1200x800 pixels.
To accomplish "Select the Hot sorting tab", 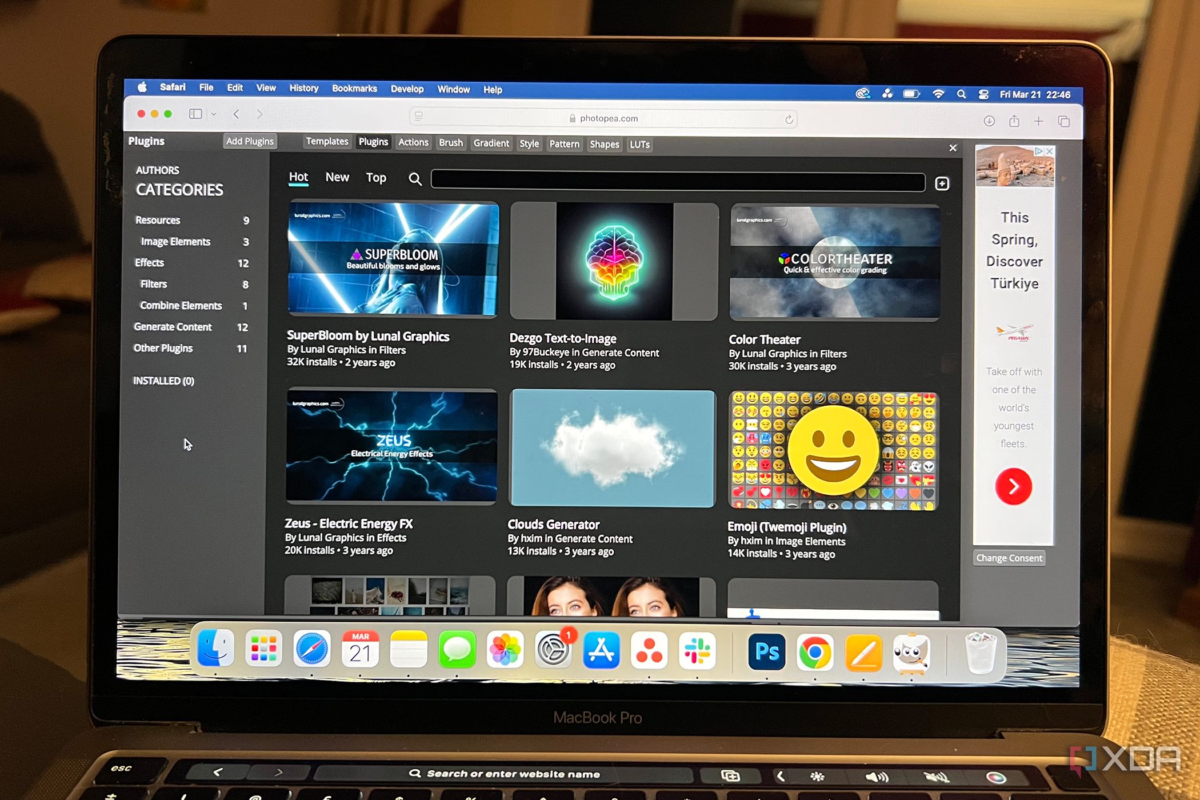I will click(298, 177).
